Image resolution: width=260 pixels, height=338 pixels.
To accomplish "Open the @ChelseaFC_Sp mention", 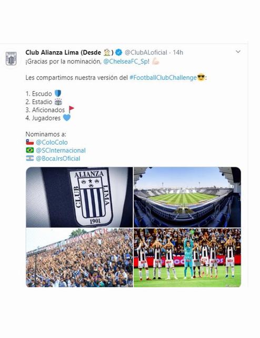I will [x=125, y=62].
